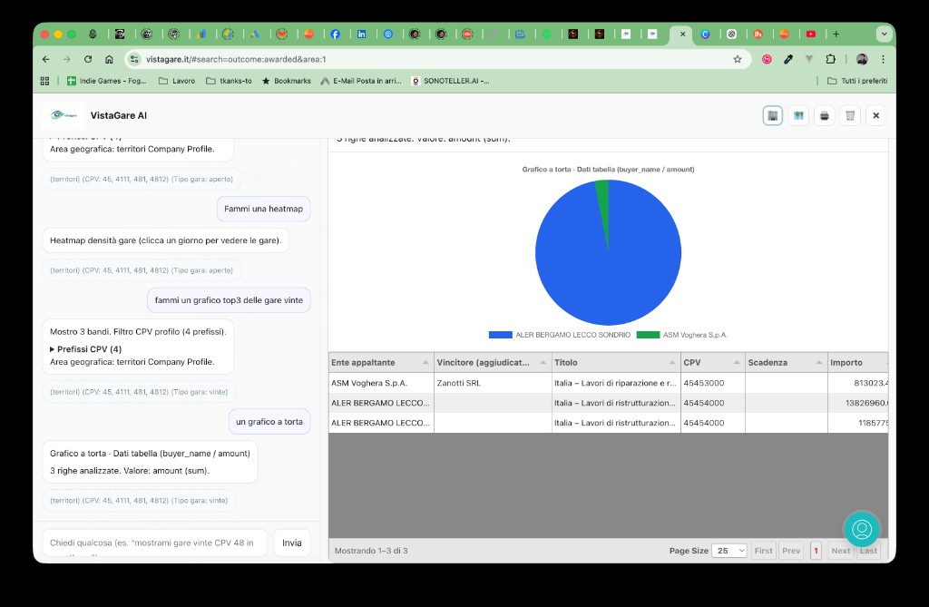The image size is (929, 607).
Task: Close the active VistaGare browser tab
Action: (682, 34)
